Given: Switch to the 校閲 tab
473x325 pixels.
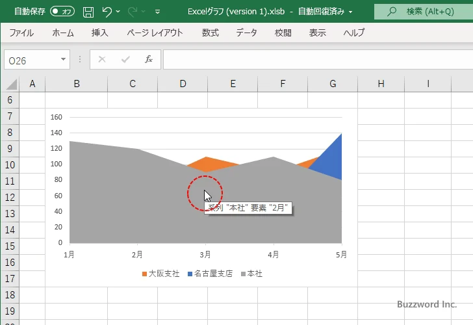Looking at the screenshot, I should pos(283,32).
